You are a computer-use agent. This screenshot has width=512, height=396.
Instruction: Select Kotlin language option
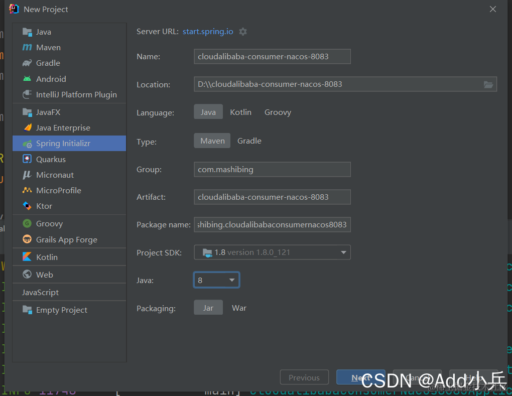point(240,112)
